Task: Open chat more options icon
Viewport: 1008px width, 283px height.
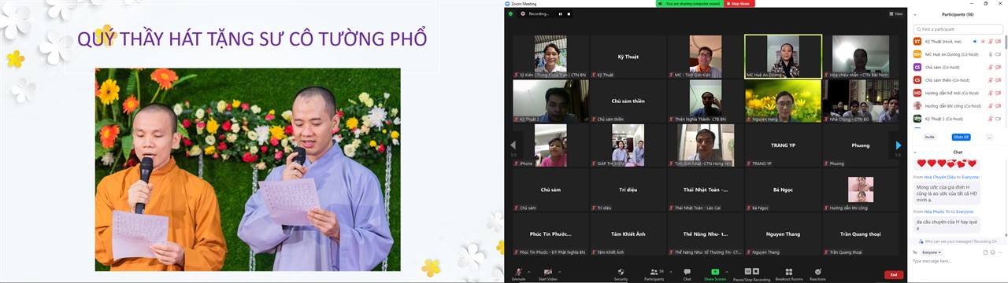Action: click(x=1000, y=252)
